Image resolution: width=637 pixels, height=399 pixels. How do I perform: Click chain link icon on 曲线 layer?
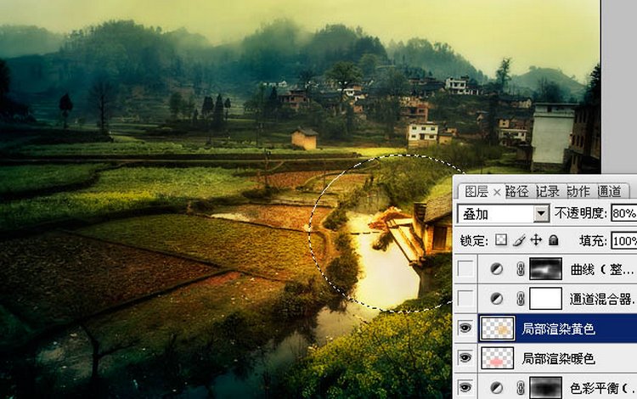[520, 270]
